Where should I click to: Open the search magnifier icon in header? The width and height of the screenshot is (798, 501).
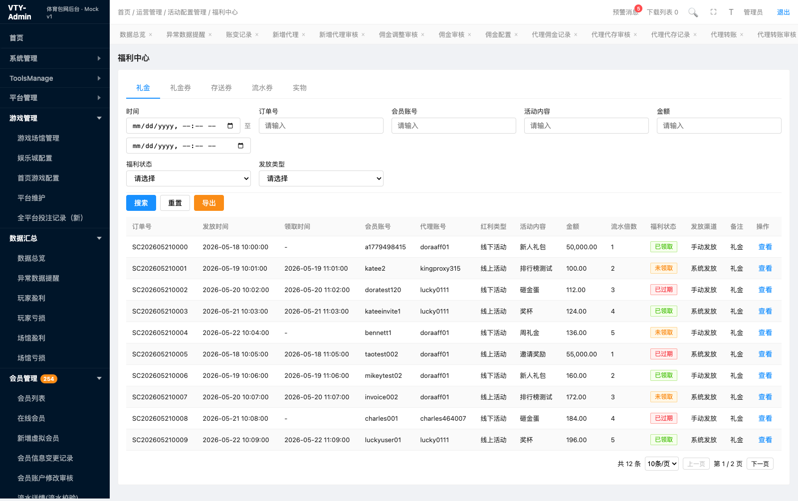click(x=693, y=12)
